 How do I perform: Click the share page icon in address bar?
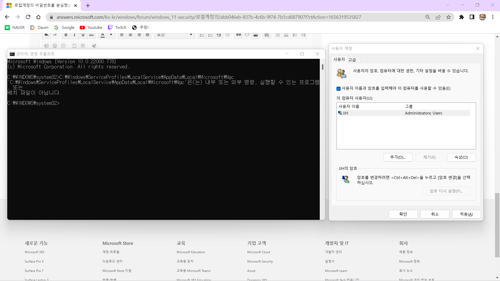[438, 17]
